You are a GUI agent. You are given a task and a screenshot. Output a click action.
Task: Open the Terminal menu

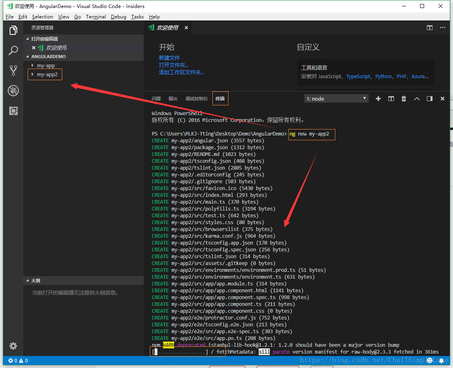96,17
